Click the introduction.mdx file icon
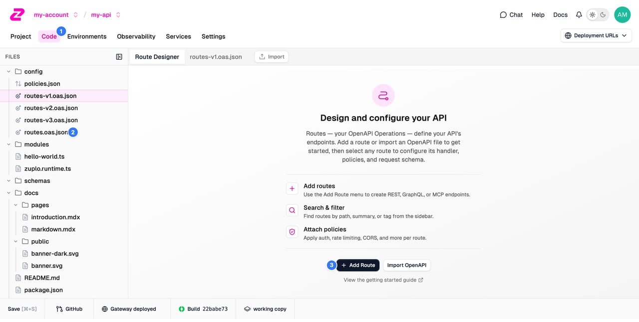 tap(25, 217)
